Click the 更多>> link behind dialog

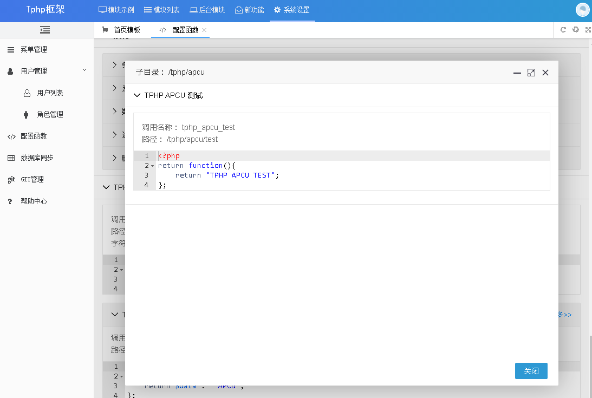click(x=565, y=315)
